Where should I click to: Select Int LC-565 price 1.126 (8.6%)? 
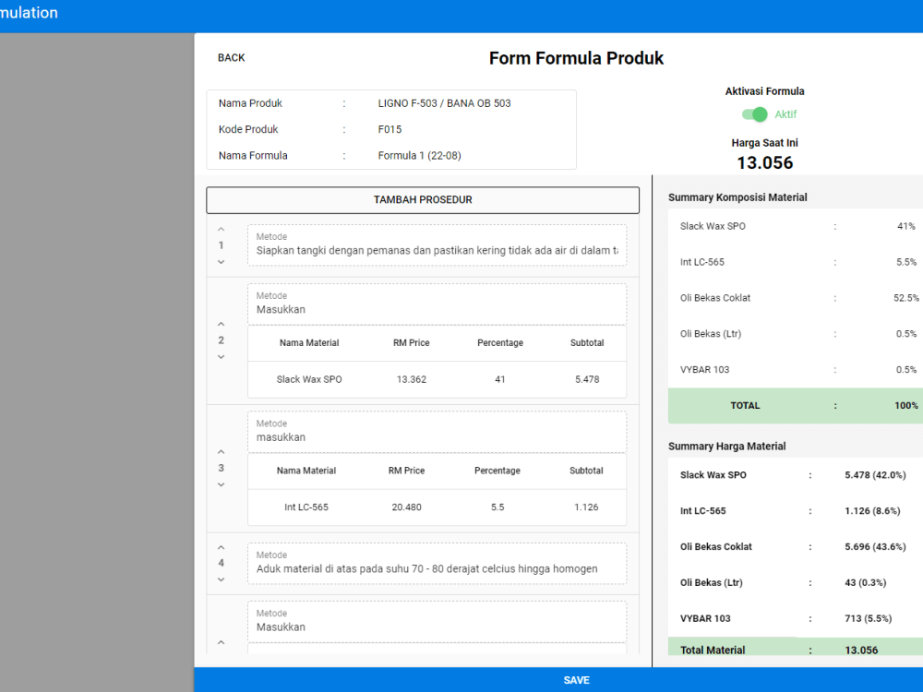point(872,511)
